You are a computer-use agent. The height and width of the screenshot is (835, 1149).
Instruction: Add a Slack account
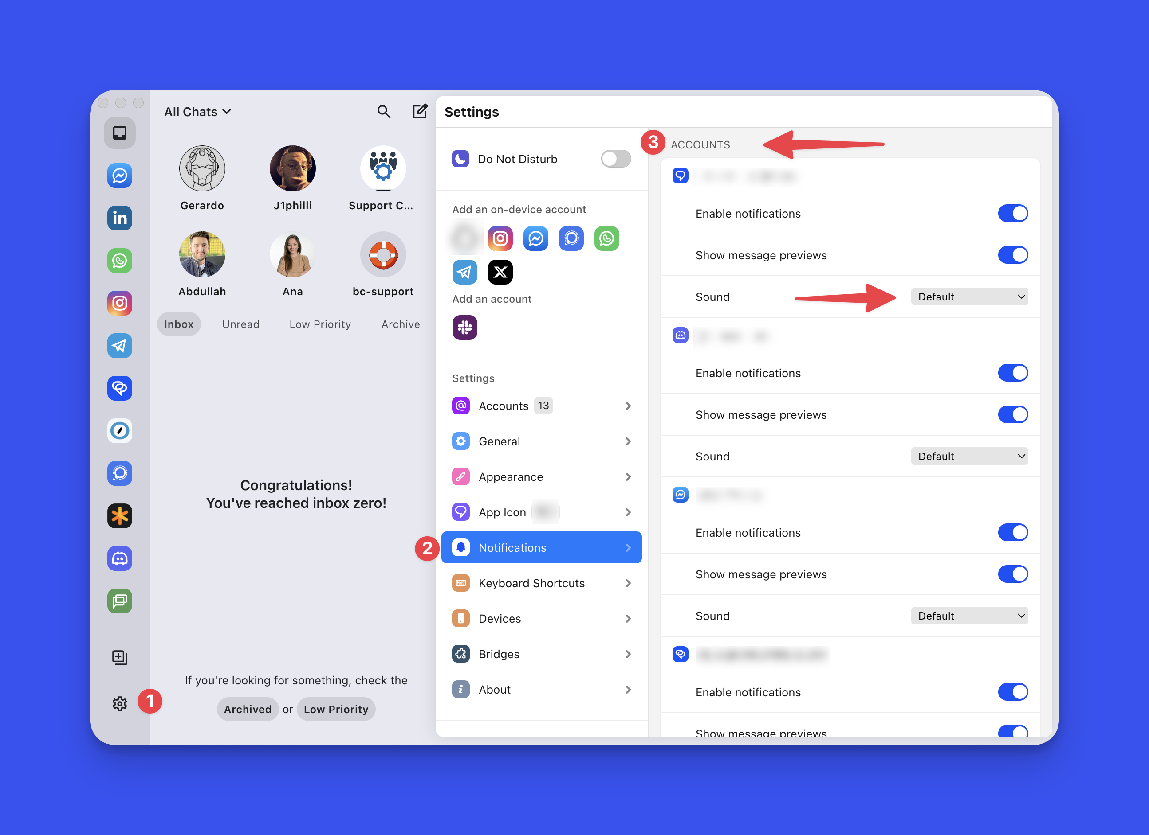(464, 328)
